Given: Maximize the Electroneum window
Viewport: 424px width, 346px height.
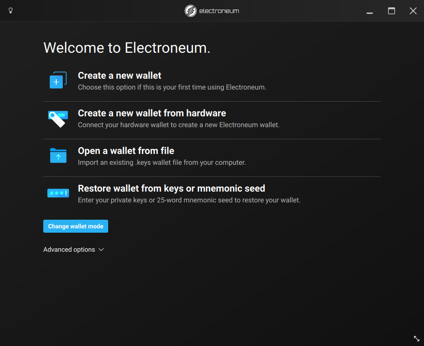Looking at the screenshot, I should click(392, 11).
